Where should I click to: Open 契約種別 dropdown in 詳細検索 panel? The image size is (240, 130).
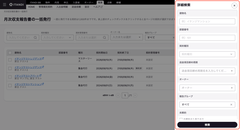coord(207,54)
